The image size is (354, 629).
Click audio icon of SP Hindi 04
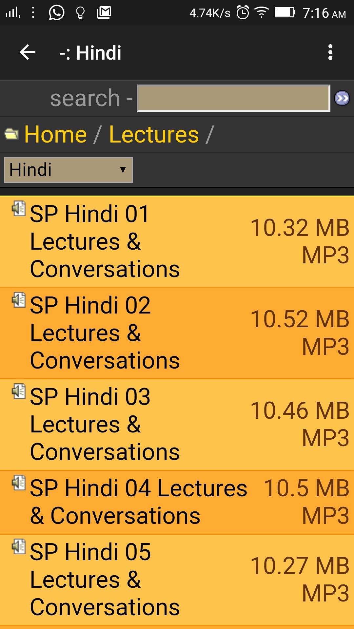19,483
